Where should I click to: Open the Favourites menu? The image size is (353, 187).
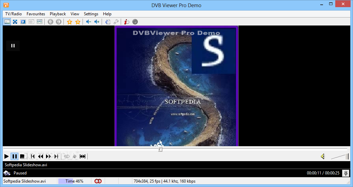coord(36,14)
